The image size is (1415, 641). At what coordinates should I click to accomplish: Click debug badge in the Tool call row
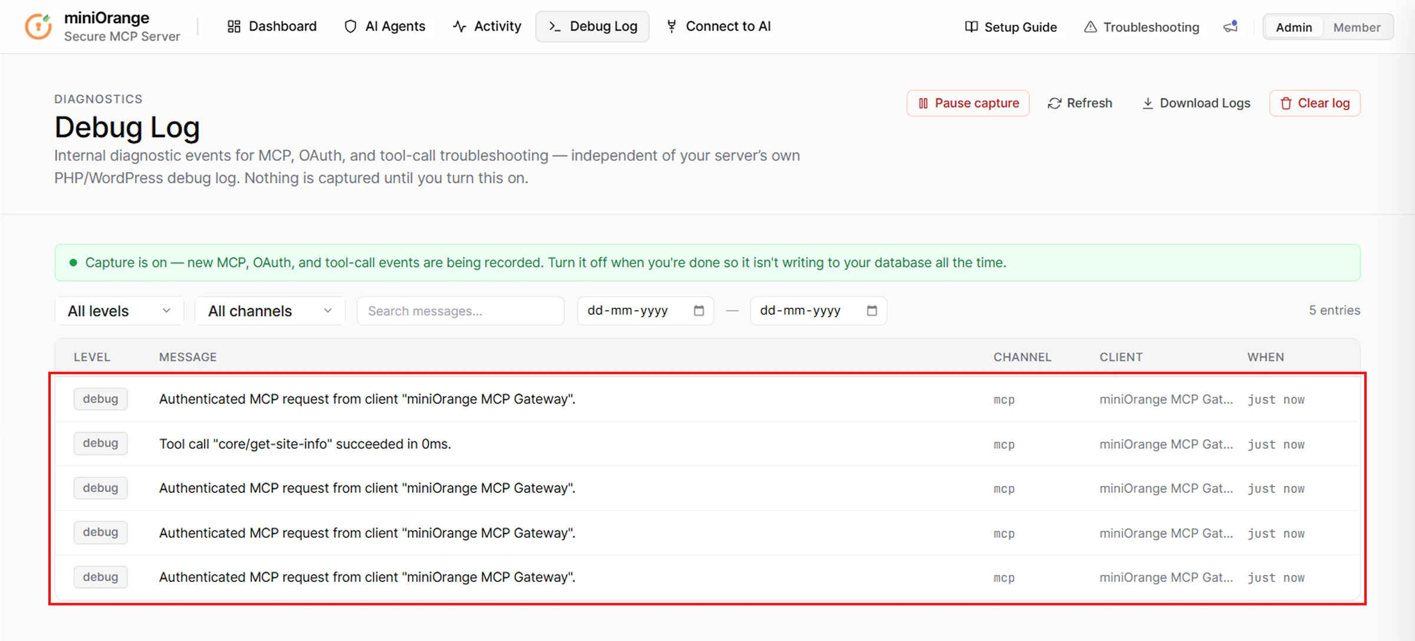[x=100, y=443]
